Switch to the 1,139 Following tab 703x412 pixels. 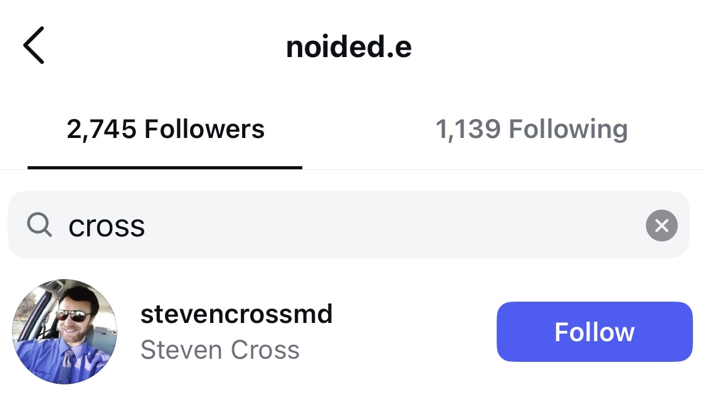(531, 130)
